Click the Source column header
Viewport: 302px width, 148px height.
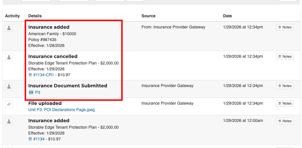pos(148,16)
